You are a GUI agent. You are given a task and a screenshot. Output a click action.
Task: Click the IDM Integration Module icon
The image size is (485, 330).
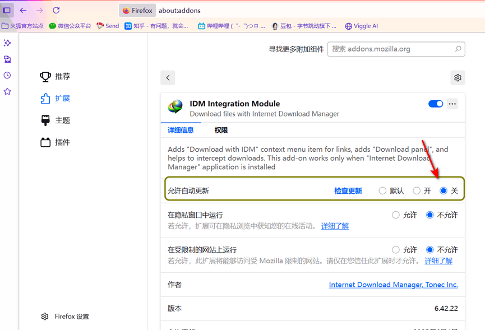tap(175, 106)
